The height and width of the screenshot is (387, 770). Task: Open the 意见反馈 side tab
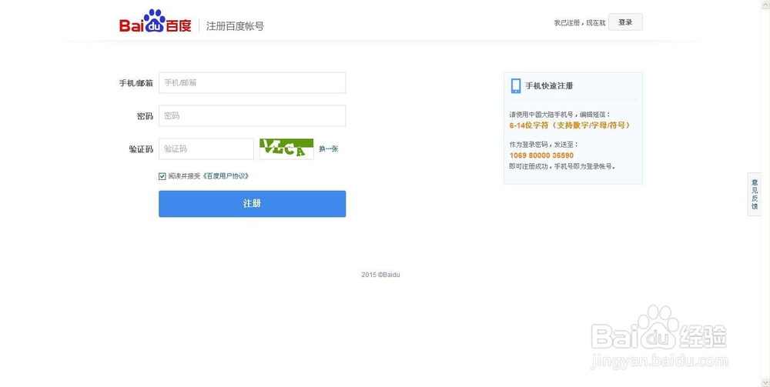point(755,194)
